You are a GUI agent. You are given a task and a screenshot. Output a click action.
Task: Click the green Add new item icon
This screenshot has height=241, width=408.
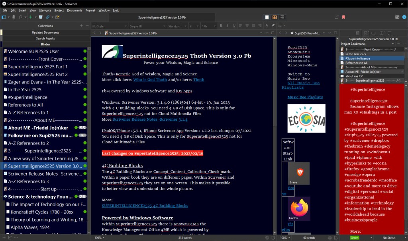(30, 17)
